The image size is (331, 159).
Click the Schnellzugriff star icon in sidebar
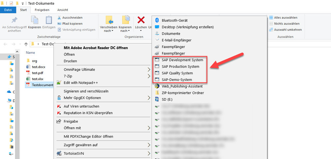(x=9, y=57)
